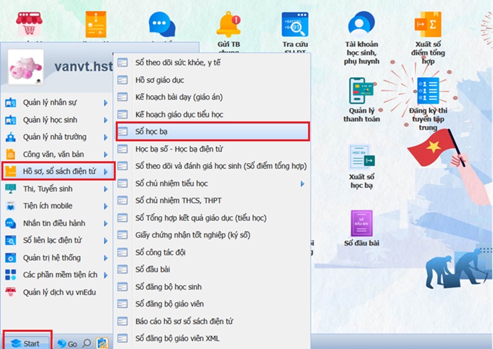Click the red store cart desktop icon
Viewport: 493px width, 349px height.
(x=29, y=24)
